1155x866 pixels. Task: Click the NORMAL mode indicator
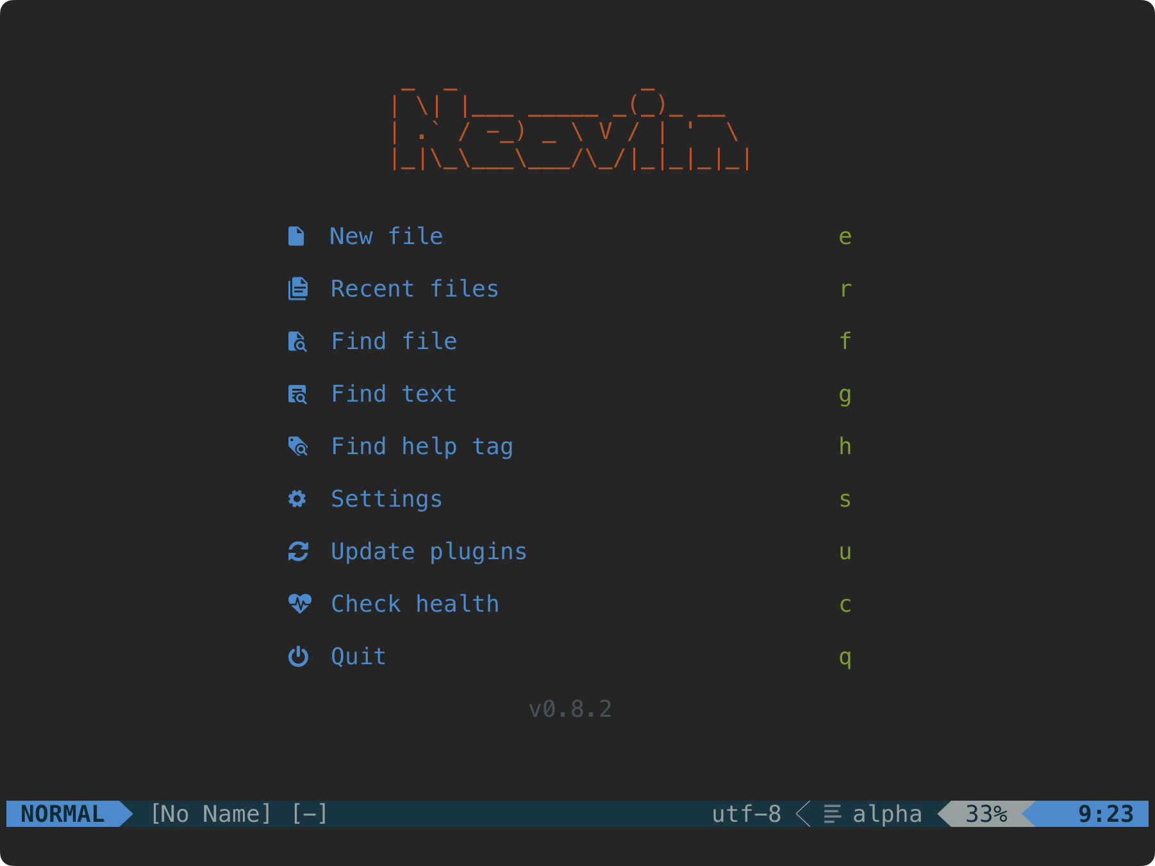coord(62,814)
